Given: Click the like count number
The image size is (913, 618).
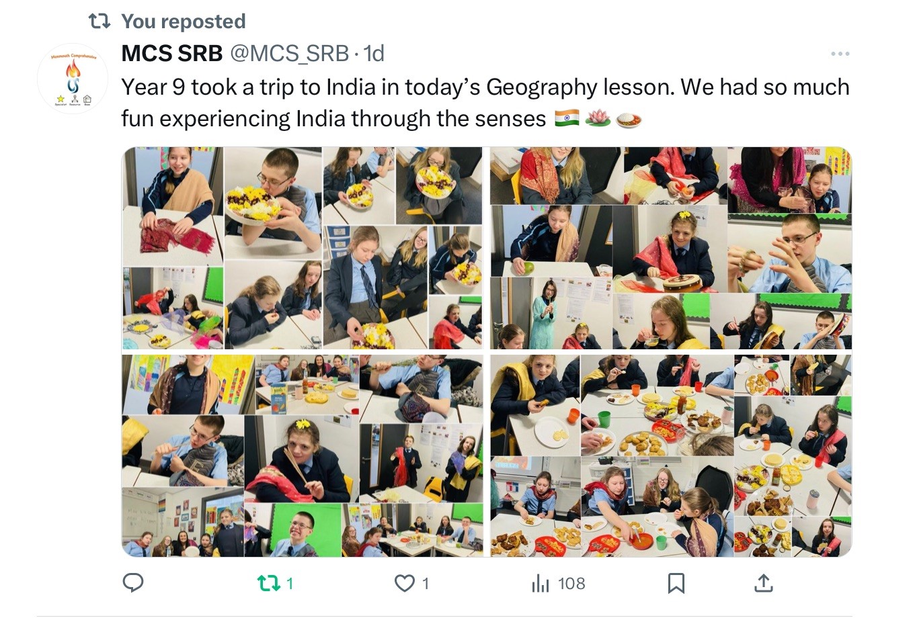Looking at the screenshot, I should click(x=426, y=584).
